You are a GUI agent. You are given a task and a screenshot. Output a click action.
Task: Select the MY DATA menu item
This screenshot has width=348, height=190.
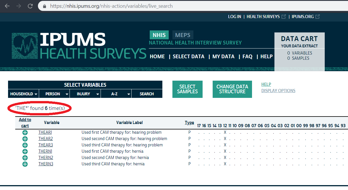(x=223, y=57)
